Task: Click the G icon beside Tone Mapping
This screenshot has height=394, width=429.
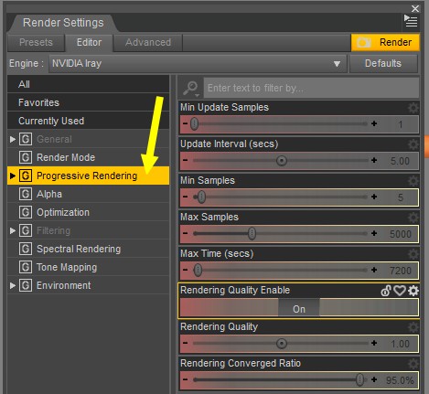Action: (x=26, y=267)
